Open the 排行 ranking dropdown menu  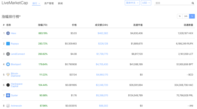pos(36,3)
